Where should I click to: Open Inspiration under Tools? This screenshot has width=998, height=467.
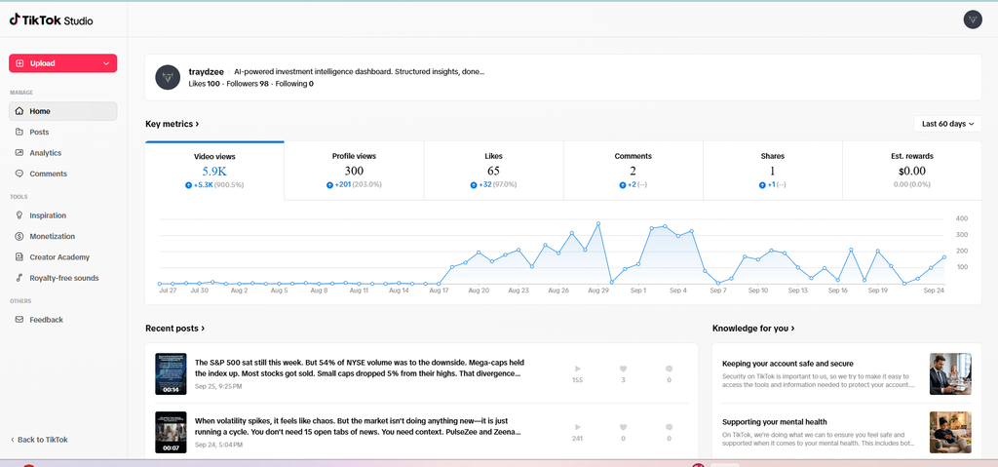63,215
